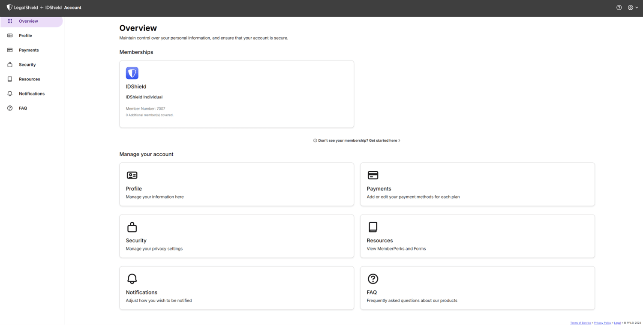Click 0 Additional member(s) covered text

(150, 115)
